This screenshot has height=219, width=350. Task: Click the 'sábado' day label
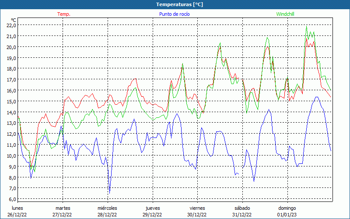click(242, 208)
